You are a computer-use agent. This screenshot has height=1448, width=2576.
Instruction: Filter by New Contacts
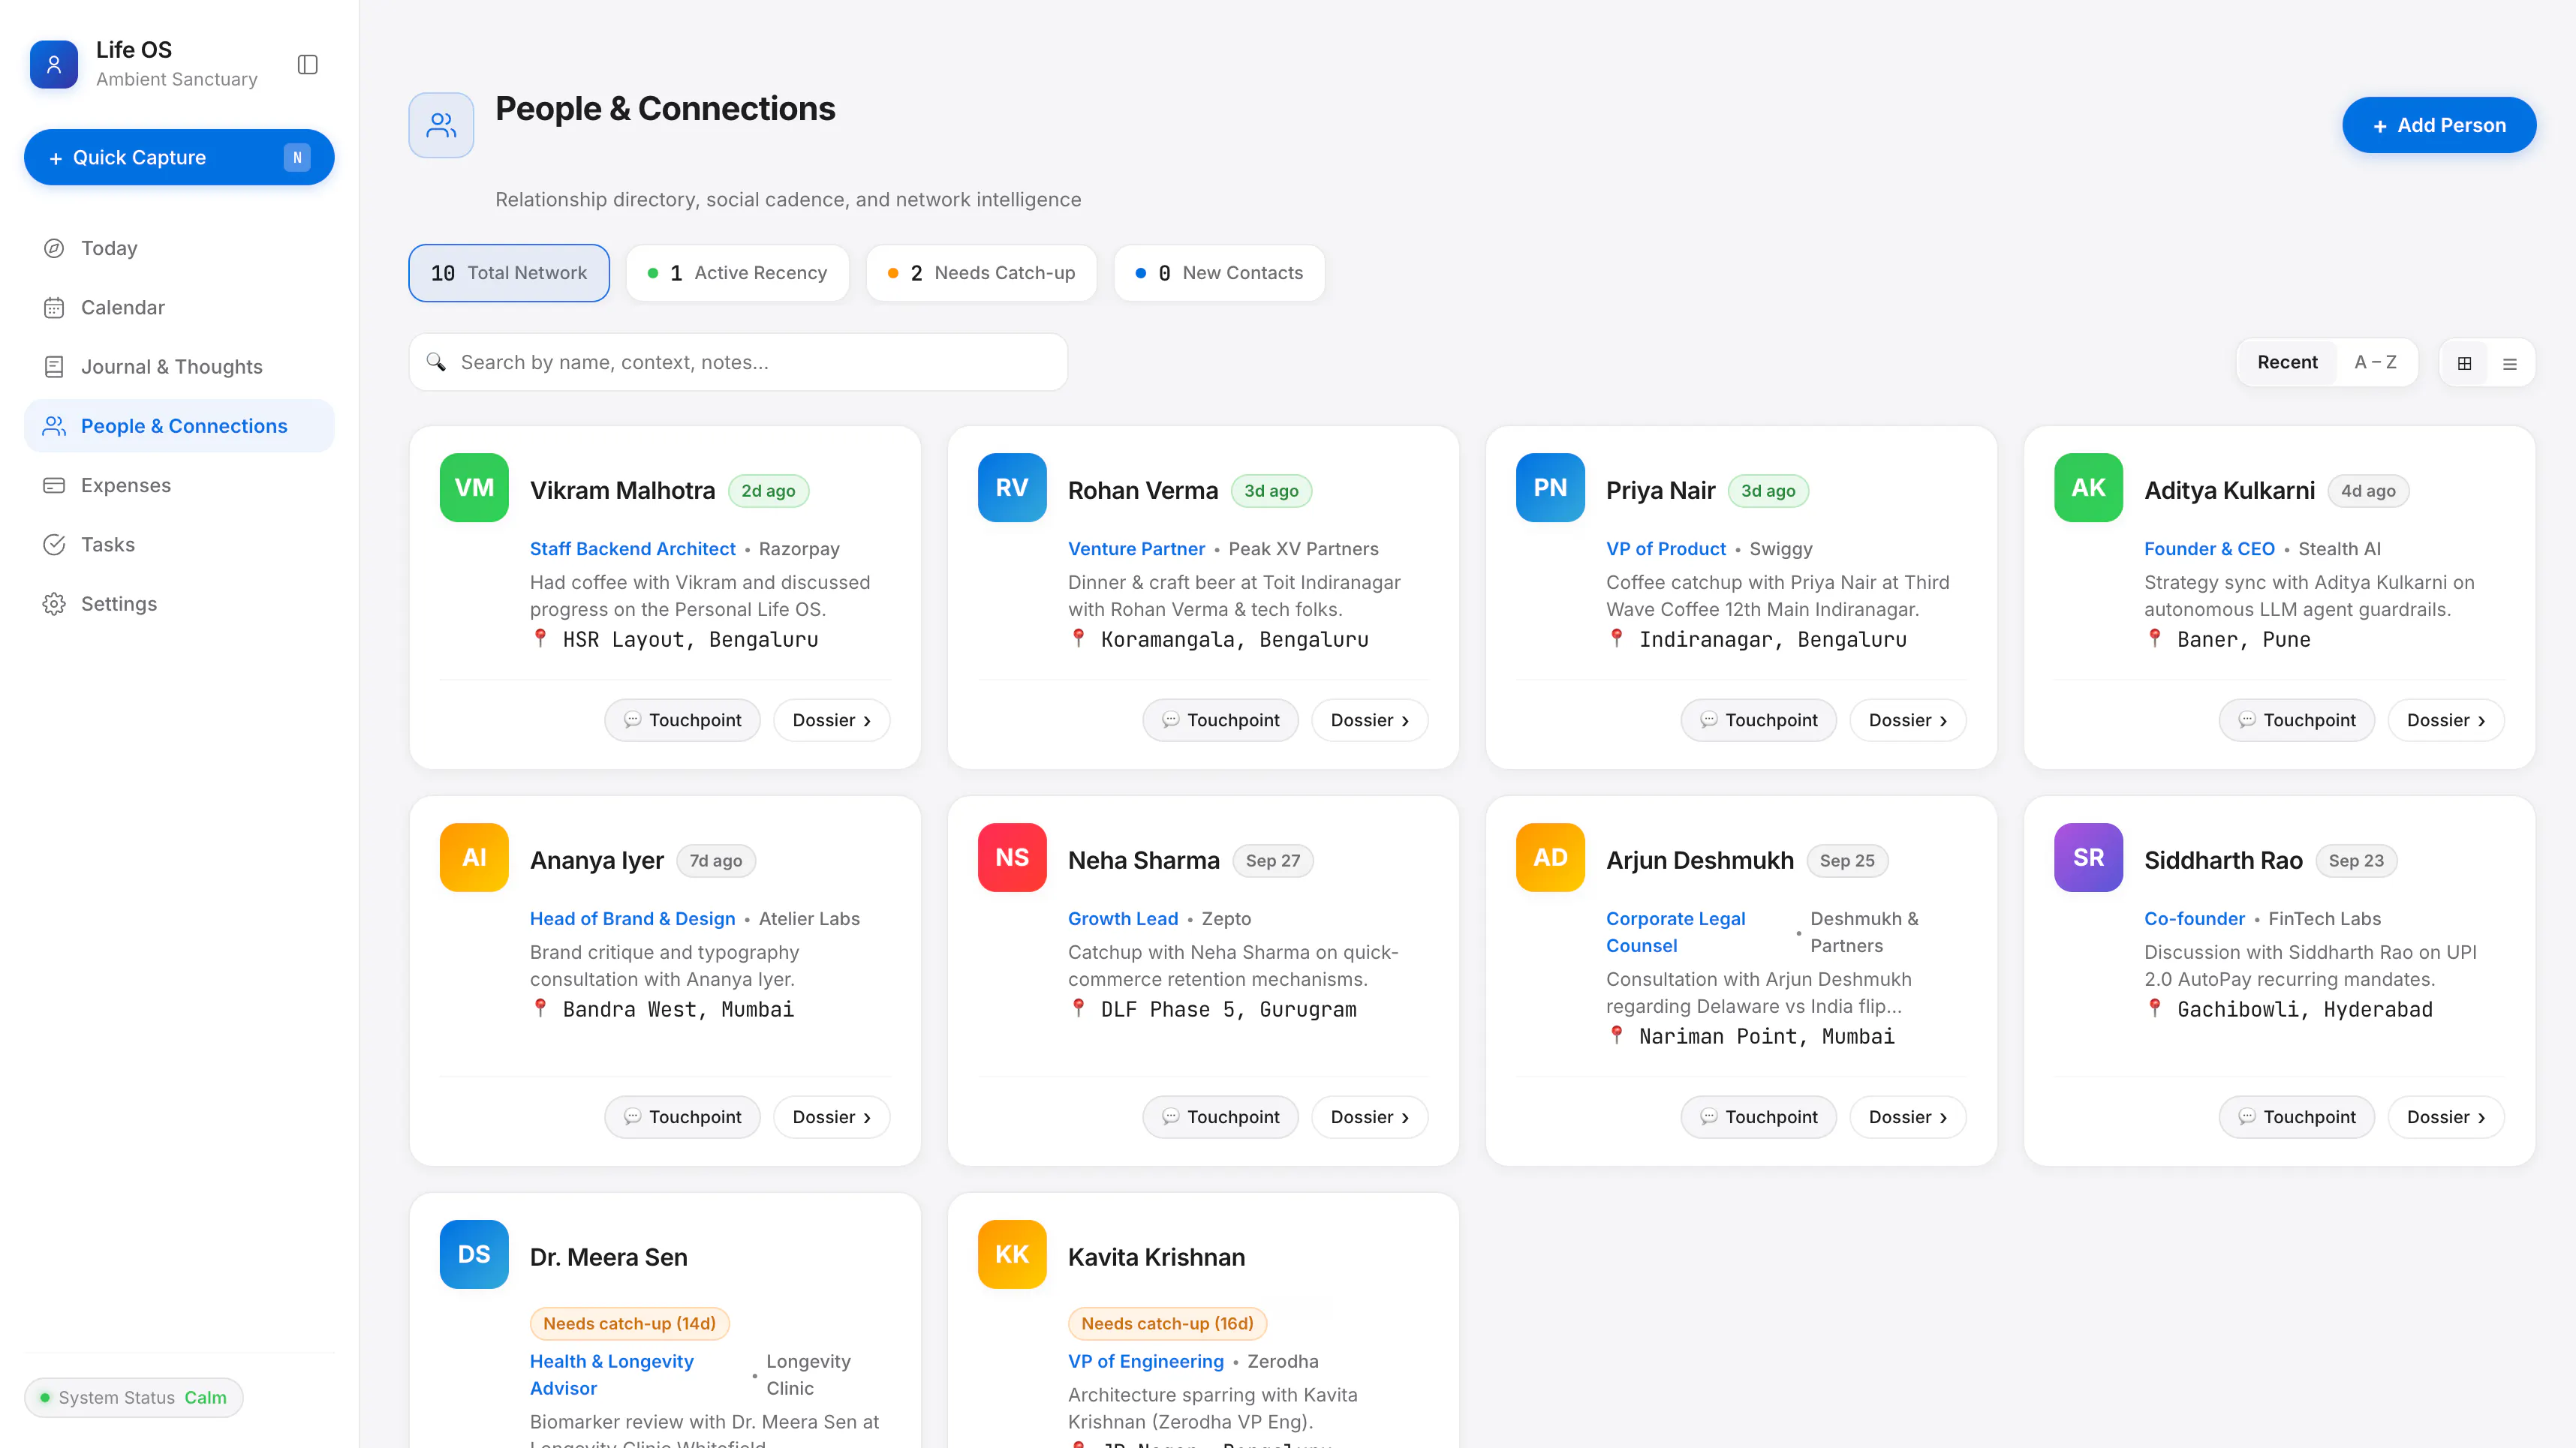click(1220, 273)
